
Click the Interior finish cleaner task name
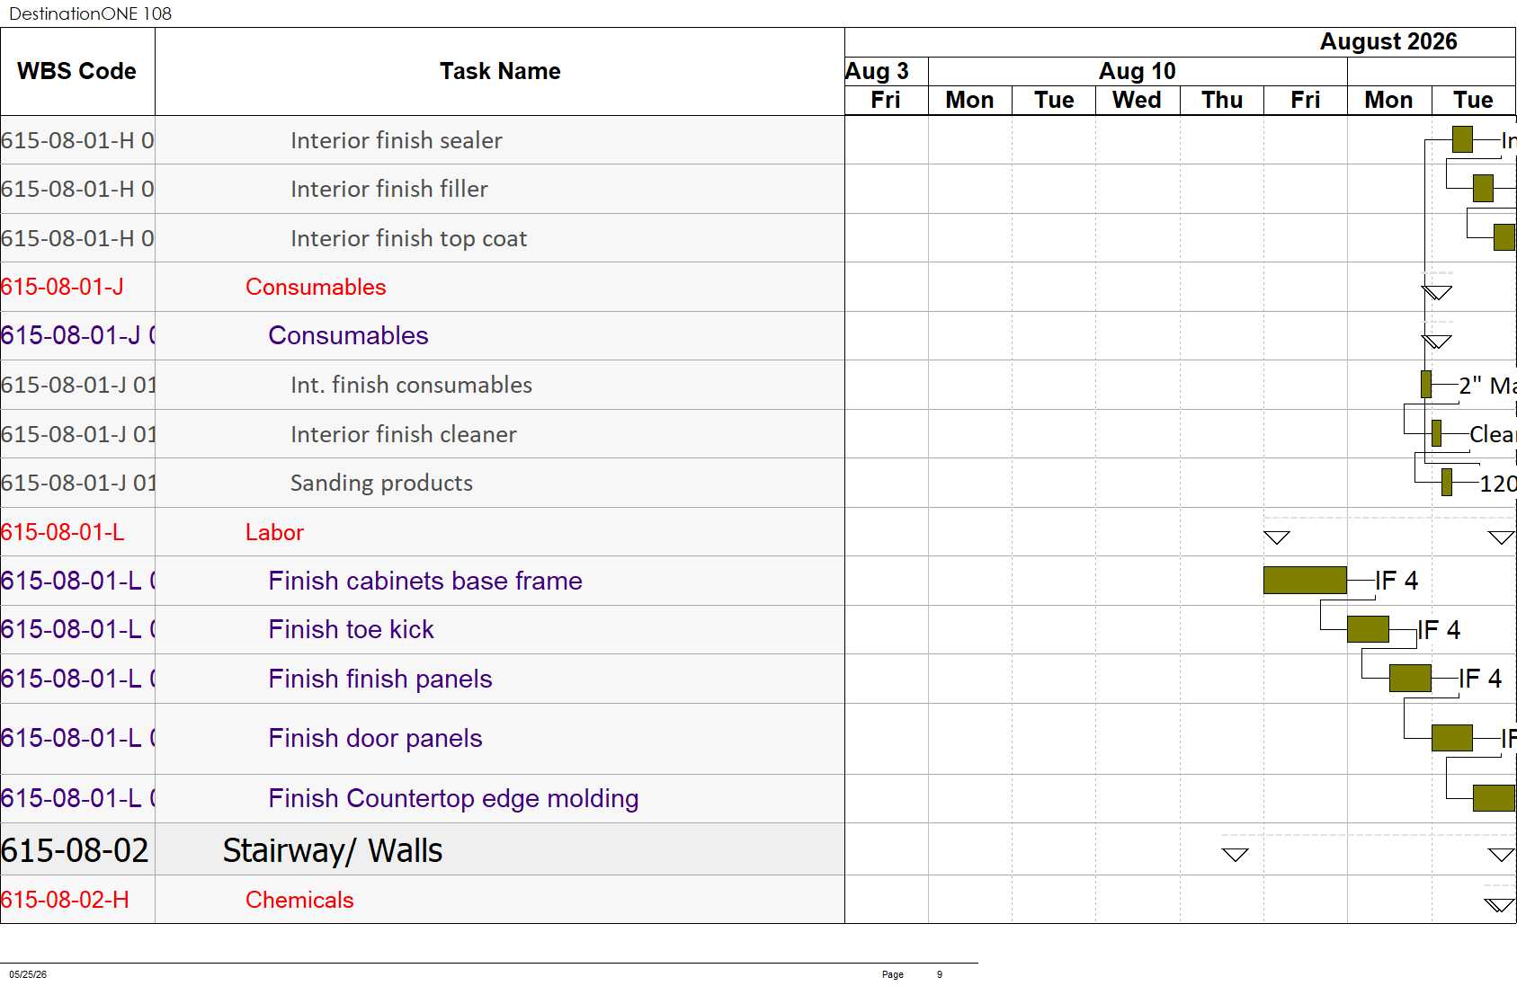coord(404,434)
